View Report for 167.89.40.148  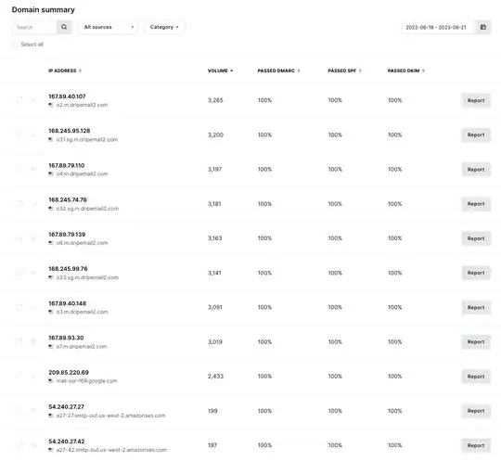pyautogui.click(x=476, y=307)
